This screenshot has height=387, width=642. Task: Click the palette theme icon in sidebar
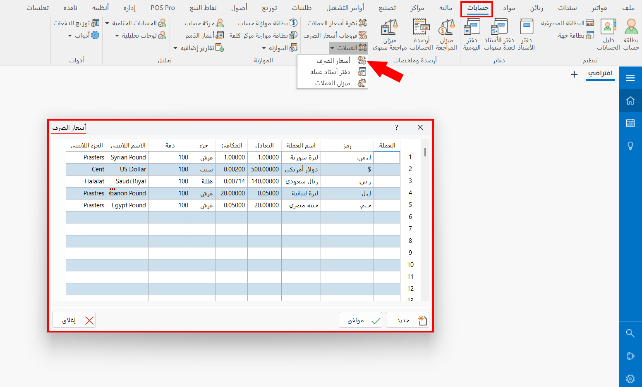click(x=630, y=356)
